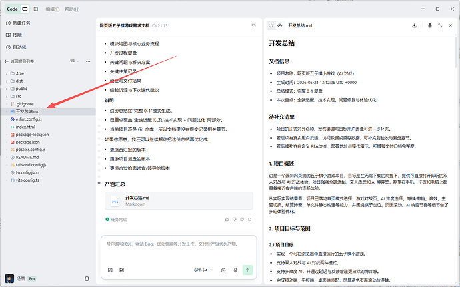Open the three-dot more menu above file tree
The height and width of the screenshot is (287, 460).
88,61
